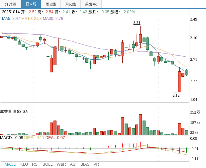Click the 3.10 price axis label
206x168 pixels.
tap(194, 38)
